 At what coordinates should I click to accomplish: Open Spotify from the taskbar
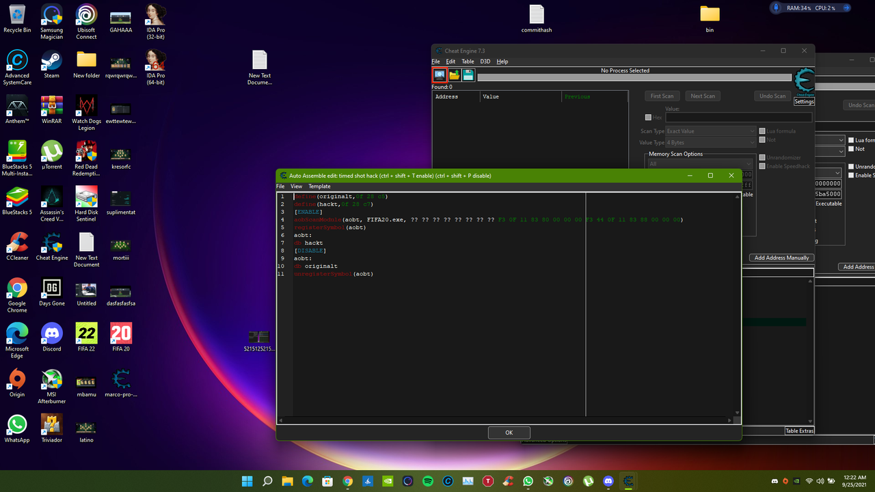pos(428,481)
